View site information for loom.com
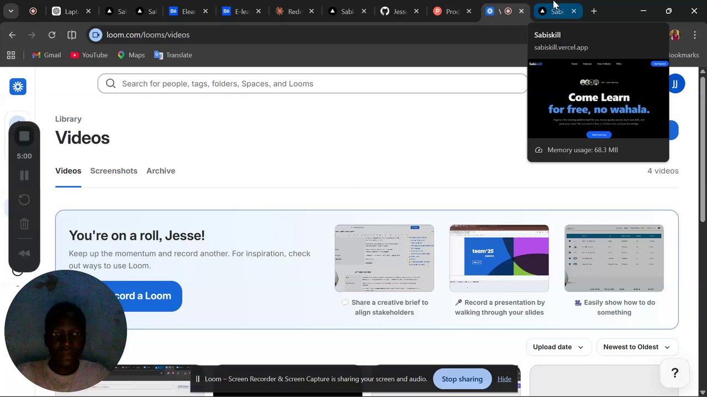The height and width of the screenshot is (397, 707). pos(96,35)
